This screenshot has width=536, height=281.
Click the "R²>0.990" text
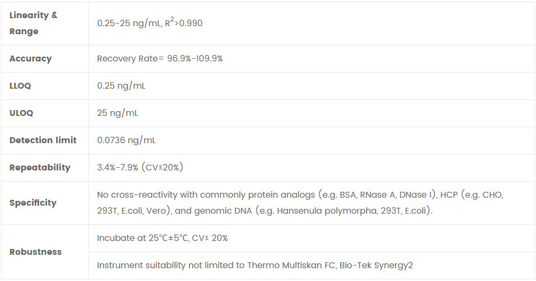pyautogui.click(x=184, y=23)
